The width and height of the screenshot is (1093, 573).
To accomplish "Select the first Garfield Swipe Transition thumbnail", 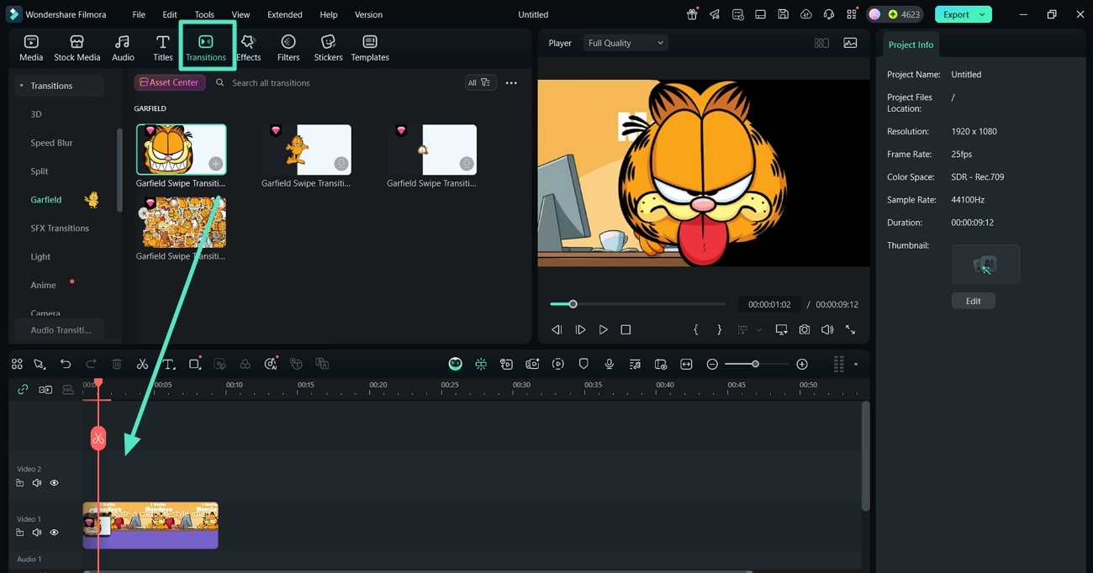I will click(x=181, y=150).
